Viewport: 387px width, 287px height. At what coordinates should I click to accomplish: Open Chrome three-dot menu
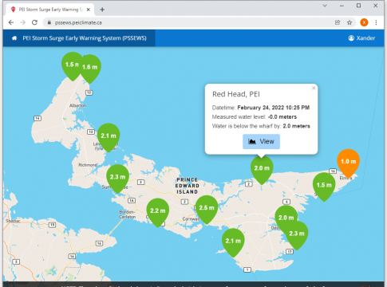click(x=376, y=22)
